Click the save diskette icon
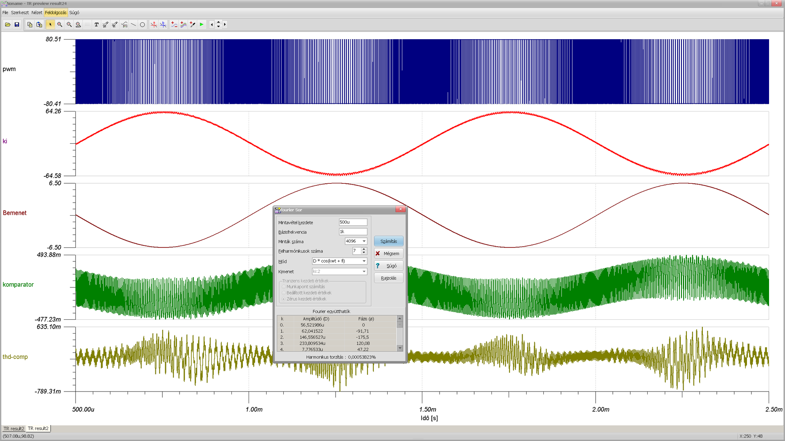The width and height of the screenshot is (785, 441). coord(17,24)
